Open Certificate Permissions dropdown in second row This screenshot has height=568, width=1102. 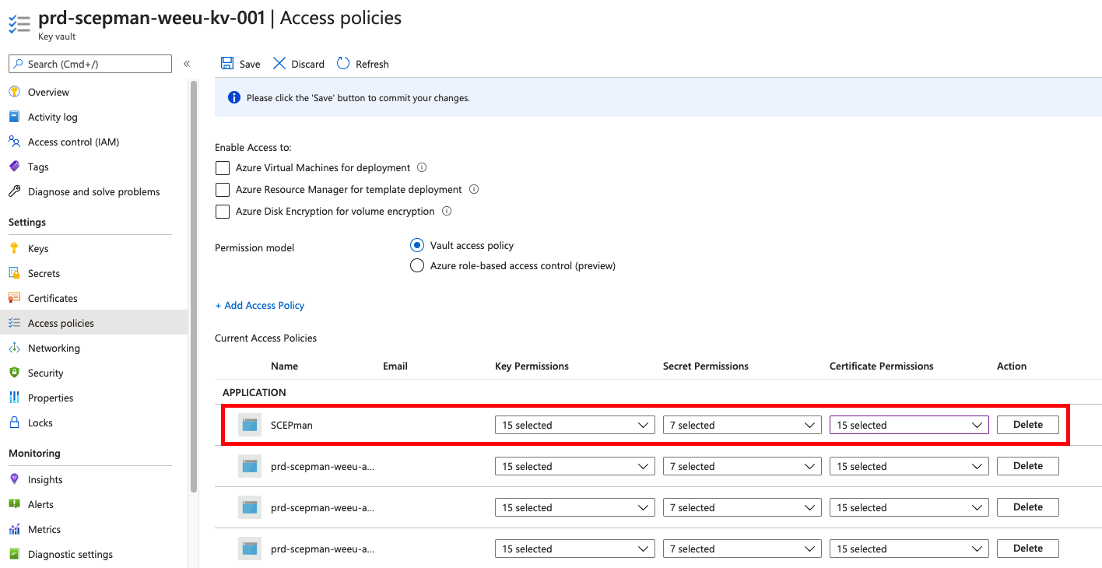(909, 466)
